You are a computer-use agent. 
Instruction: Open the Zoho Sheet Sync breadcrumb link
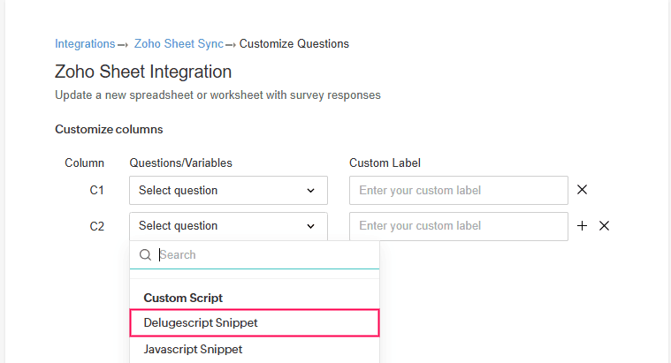tap(179, 43)
